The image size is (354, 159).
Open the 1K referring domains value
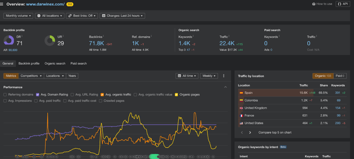(x=136, y=43)
